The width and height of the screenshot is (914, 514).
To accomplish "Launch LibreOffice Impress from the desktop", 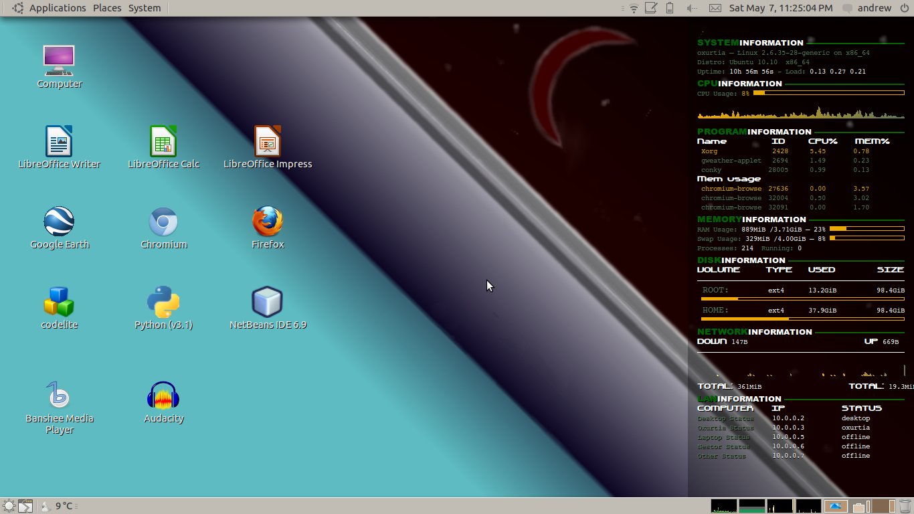I will click(268, 147).
